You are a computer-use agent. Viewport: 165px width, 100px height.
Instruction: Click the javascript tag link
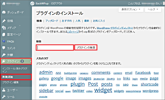click(x=99, y=79)
